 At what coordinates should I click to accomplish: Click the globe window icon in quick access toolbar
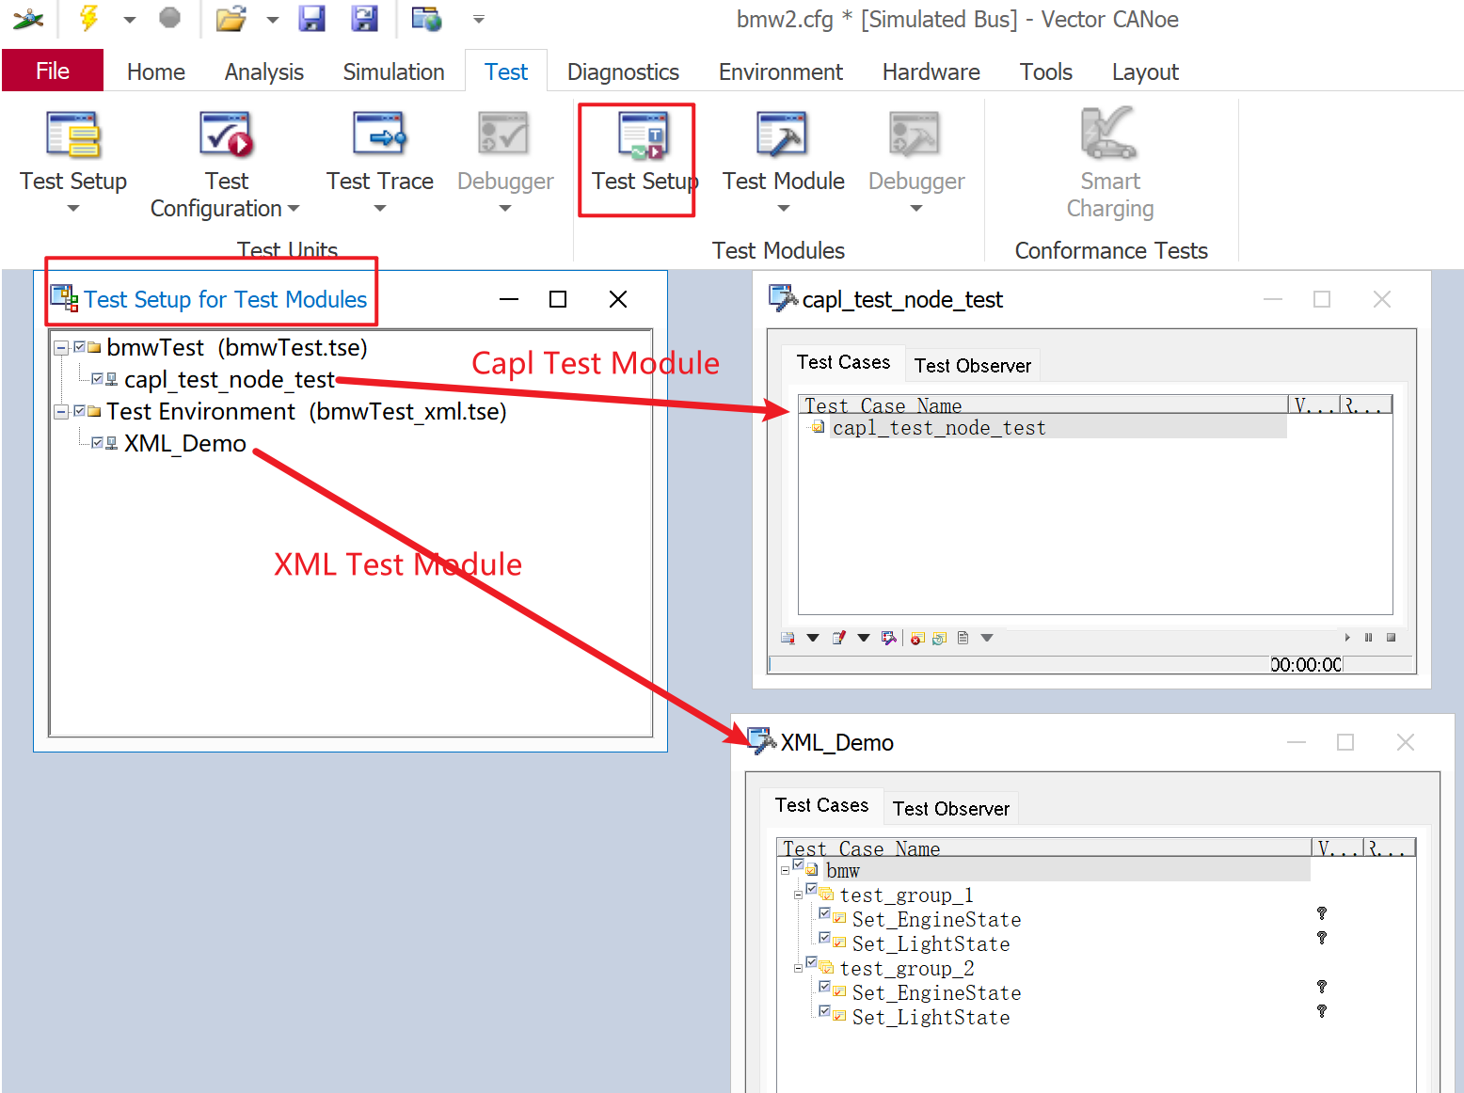(427, 18)
